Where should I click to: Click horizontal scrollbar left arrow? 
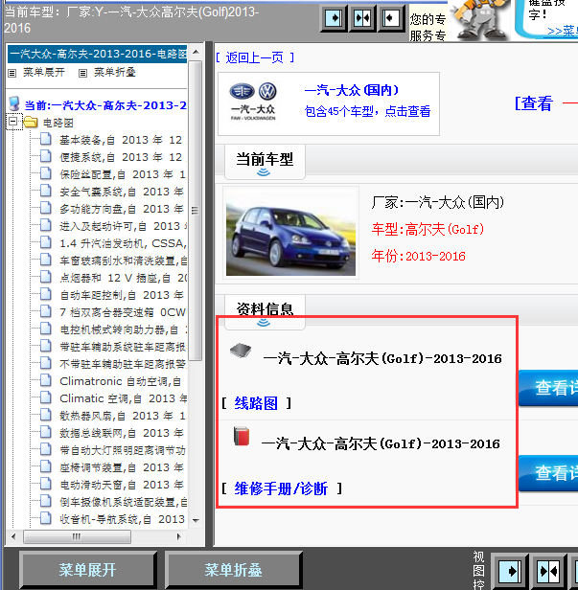pyautogui.click(x=13, y=536)
